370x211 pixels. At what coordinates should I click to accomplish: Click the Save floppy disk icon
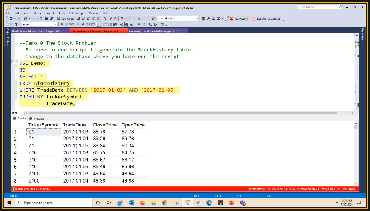click(46, 18)
